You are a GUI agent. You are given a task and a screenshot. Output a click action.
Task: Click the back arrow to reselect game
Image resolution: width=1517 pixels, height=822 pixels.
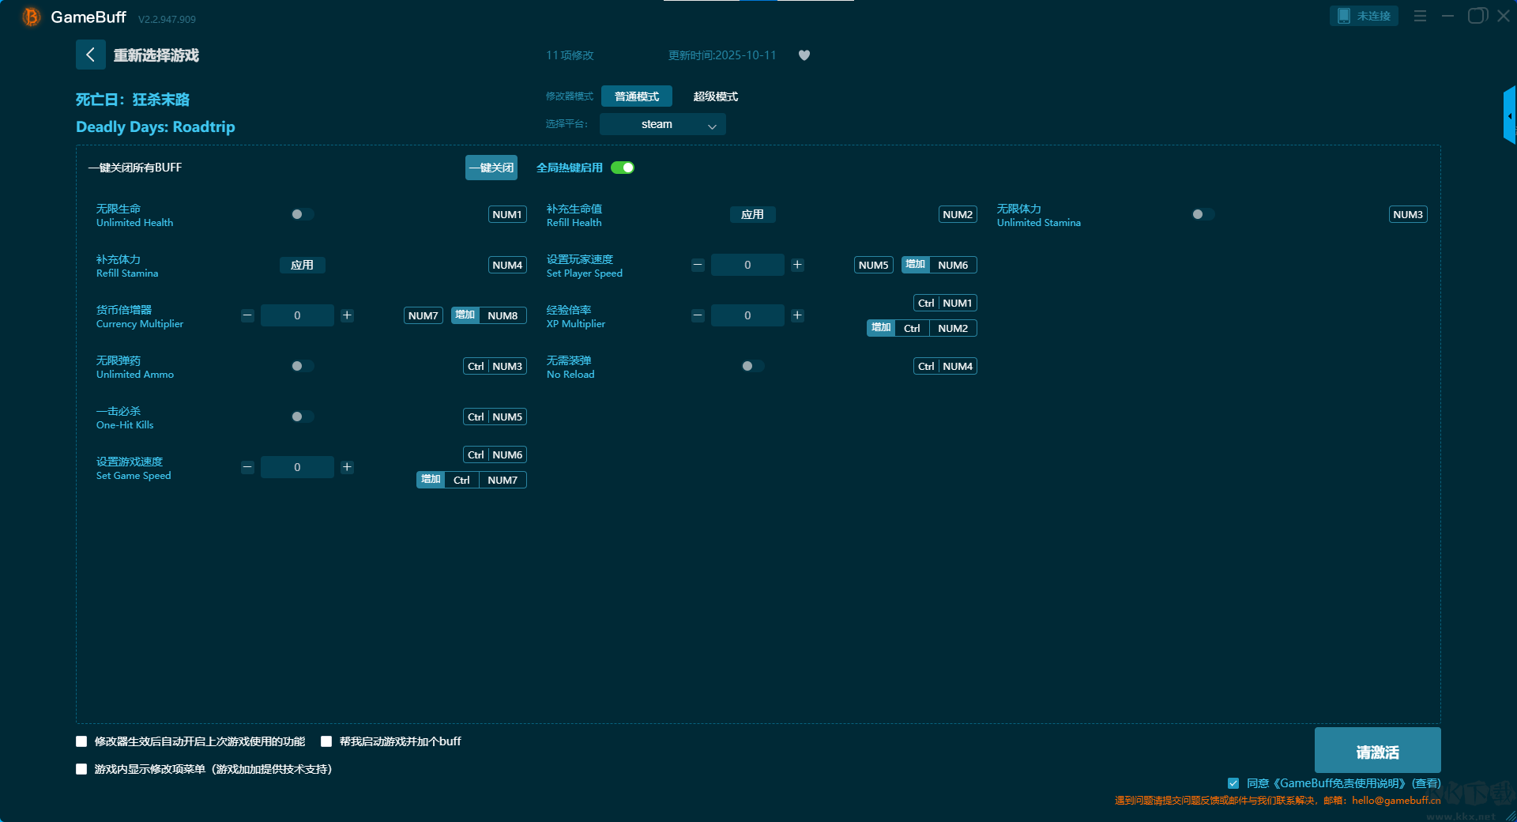[x=90, y=55]
